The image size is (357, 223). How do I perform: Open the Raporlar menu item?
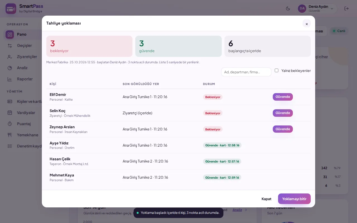(25, 79)
